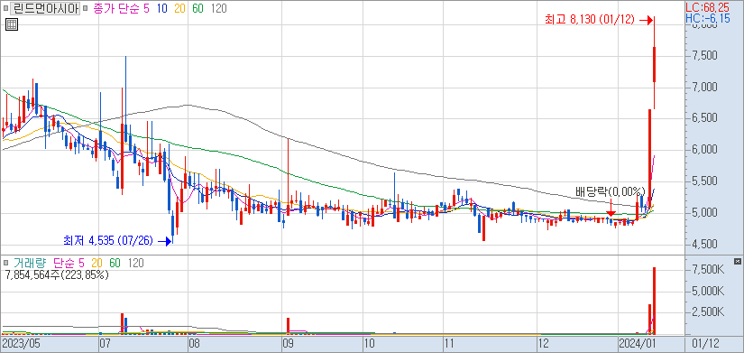The width and height of the screenshot is (744, 353).
Task: Click the 최고 8,130 (01/12) high label
Action: coord(590,20)
